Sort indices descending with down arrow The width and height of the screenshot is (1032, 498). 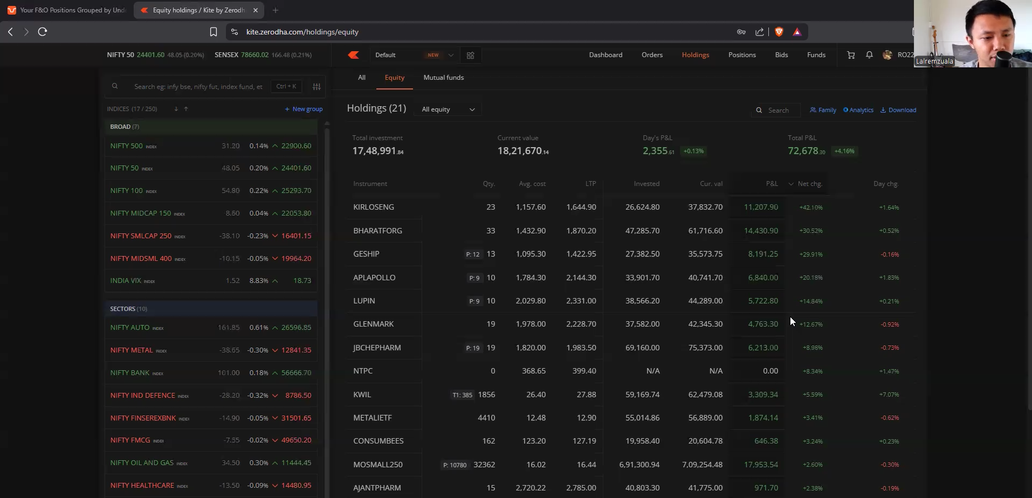(176, 109)
